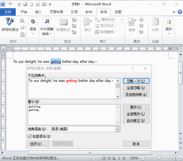This screenshot has height=161, width=183.
Task: Click the Spelling and Grammar (拼写和语法) icon
Action: point(10,22)
